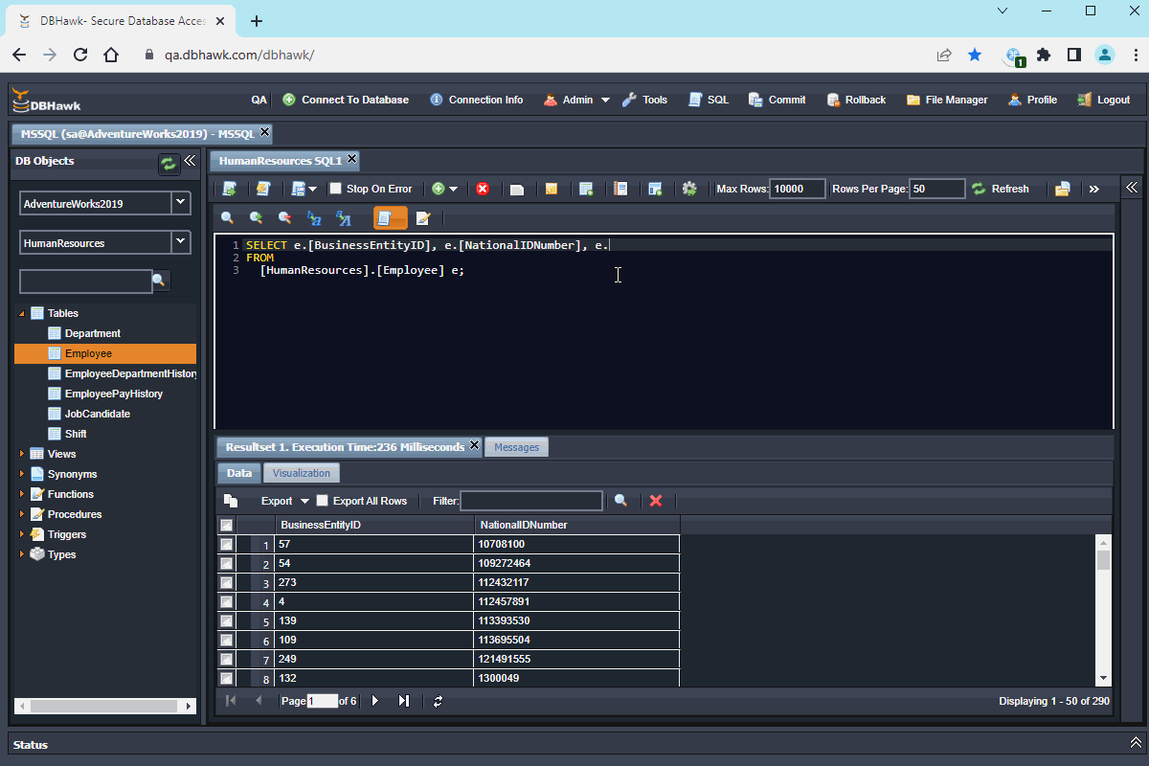This screenshot has width=1149, height=766.
Task: Open the Admin menu
Action: coord(575,99)
